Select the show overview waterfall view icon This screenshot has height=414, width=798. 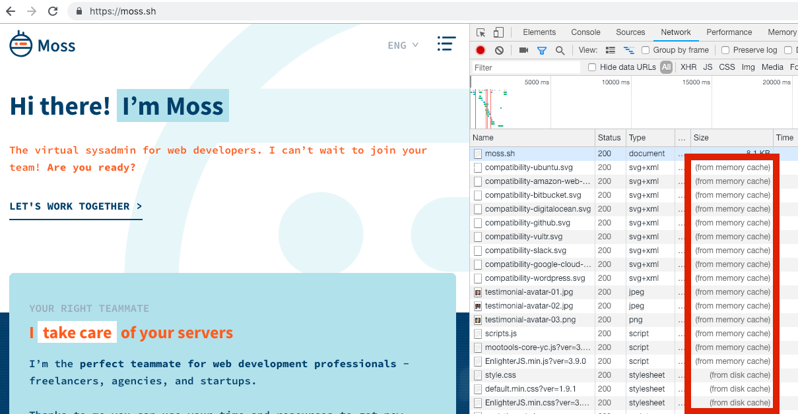tap(629, 50)
